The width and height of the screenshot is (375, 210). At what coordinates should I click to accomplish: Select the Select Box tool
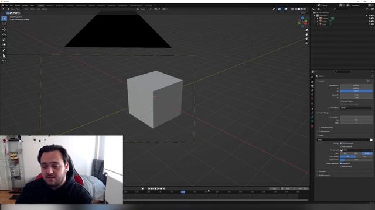[x=4, y=18]
